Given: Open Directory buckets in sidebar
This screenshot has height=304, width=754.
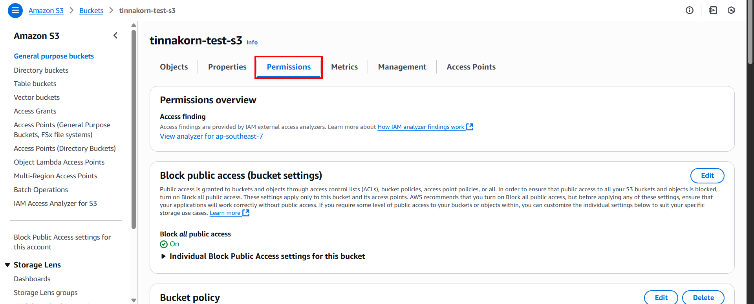Looking at the screenshot, I should [41, 70].
